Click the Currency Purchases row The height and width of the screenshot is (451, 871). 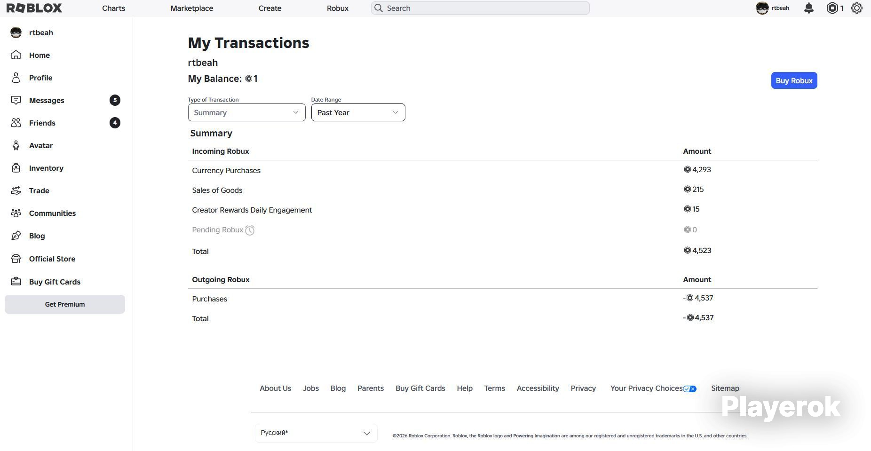[x=502, y=170]
